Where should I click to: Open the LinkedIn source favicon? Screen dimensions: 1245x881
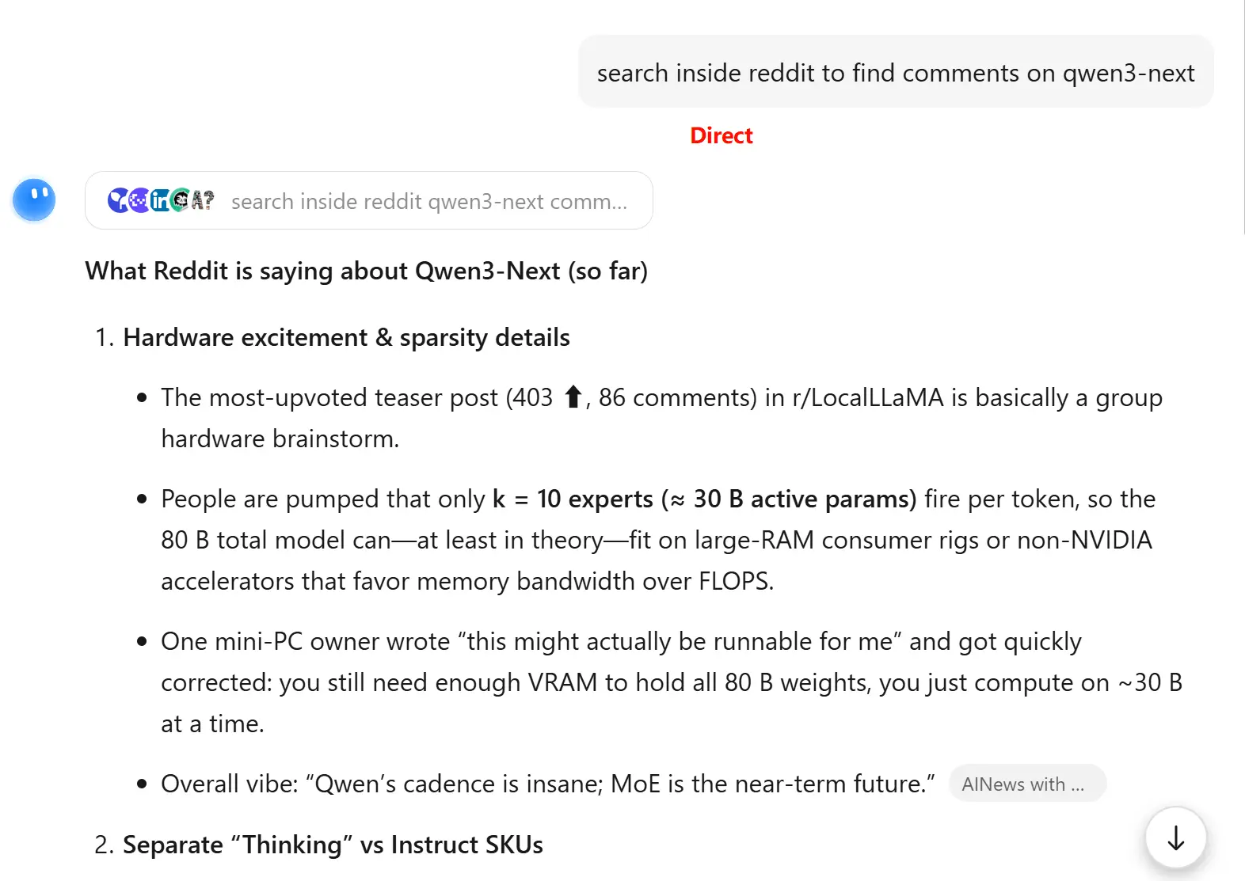click(160, 201)
